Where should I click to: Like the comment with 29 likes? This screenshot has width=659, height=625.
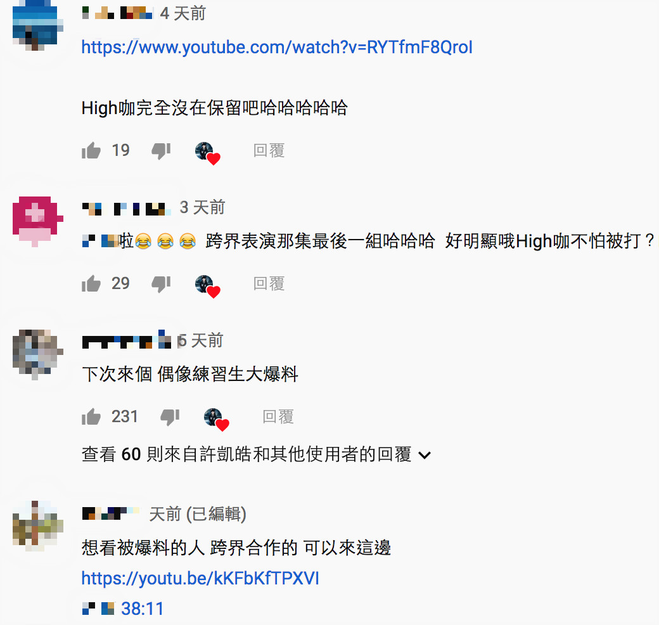tap(91, 284)
